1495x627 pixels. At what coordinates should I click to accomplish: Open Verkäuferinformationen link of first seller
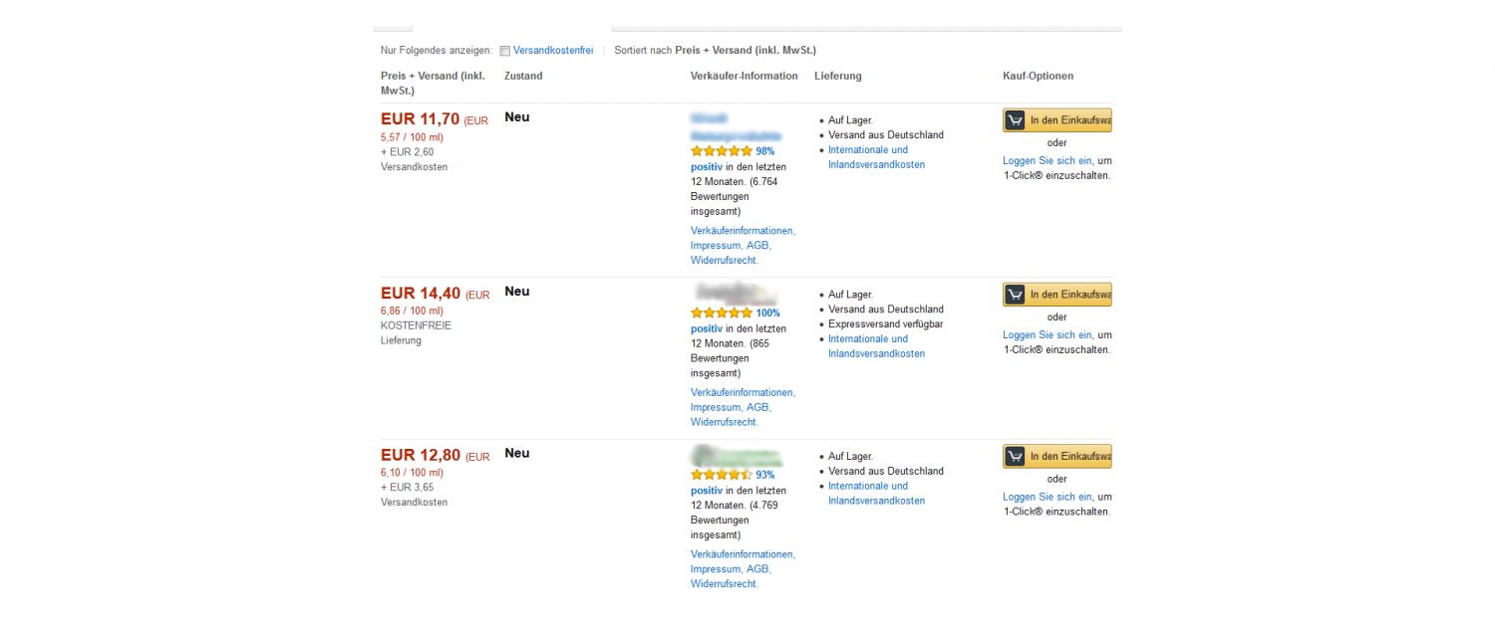coord(743,231)
